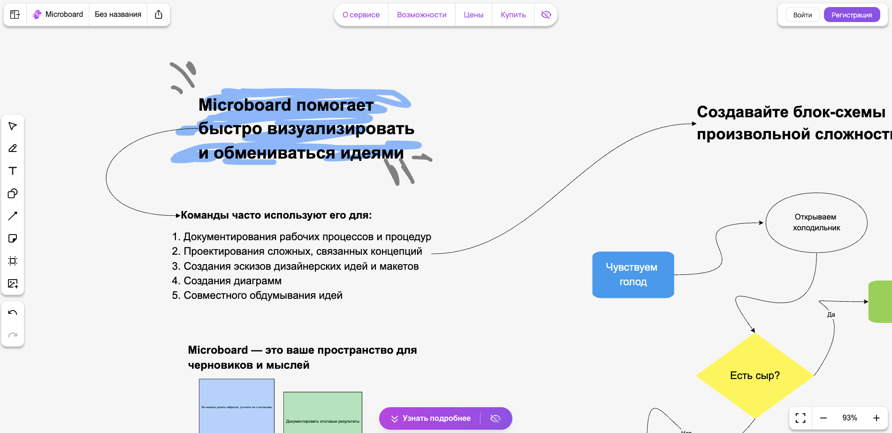Click the 'Регистрация' button

(852, 15)
